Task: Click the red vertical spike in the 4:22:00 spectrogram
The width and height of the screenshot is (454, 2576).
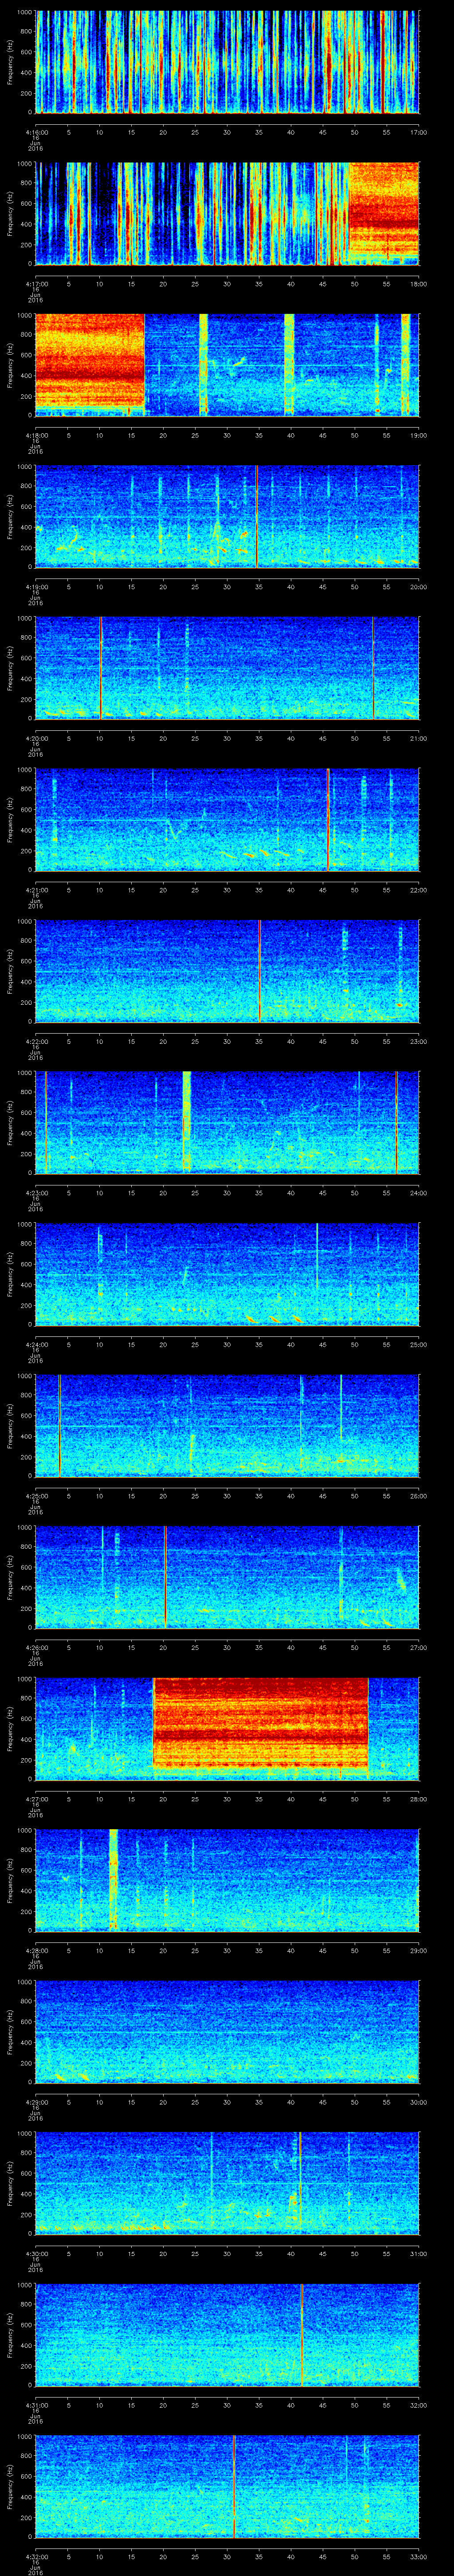Action: pyautogui.click(x=259, y=970)
